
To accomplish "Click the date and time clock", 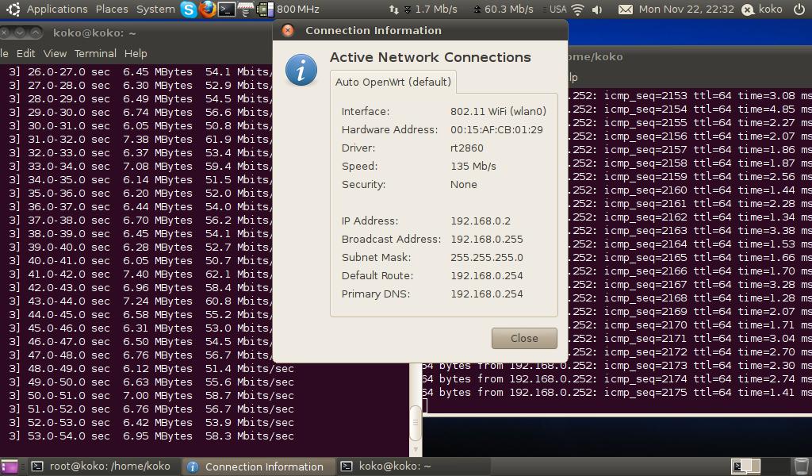I will coord(687,10).
